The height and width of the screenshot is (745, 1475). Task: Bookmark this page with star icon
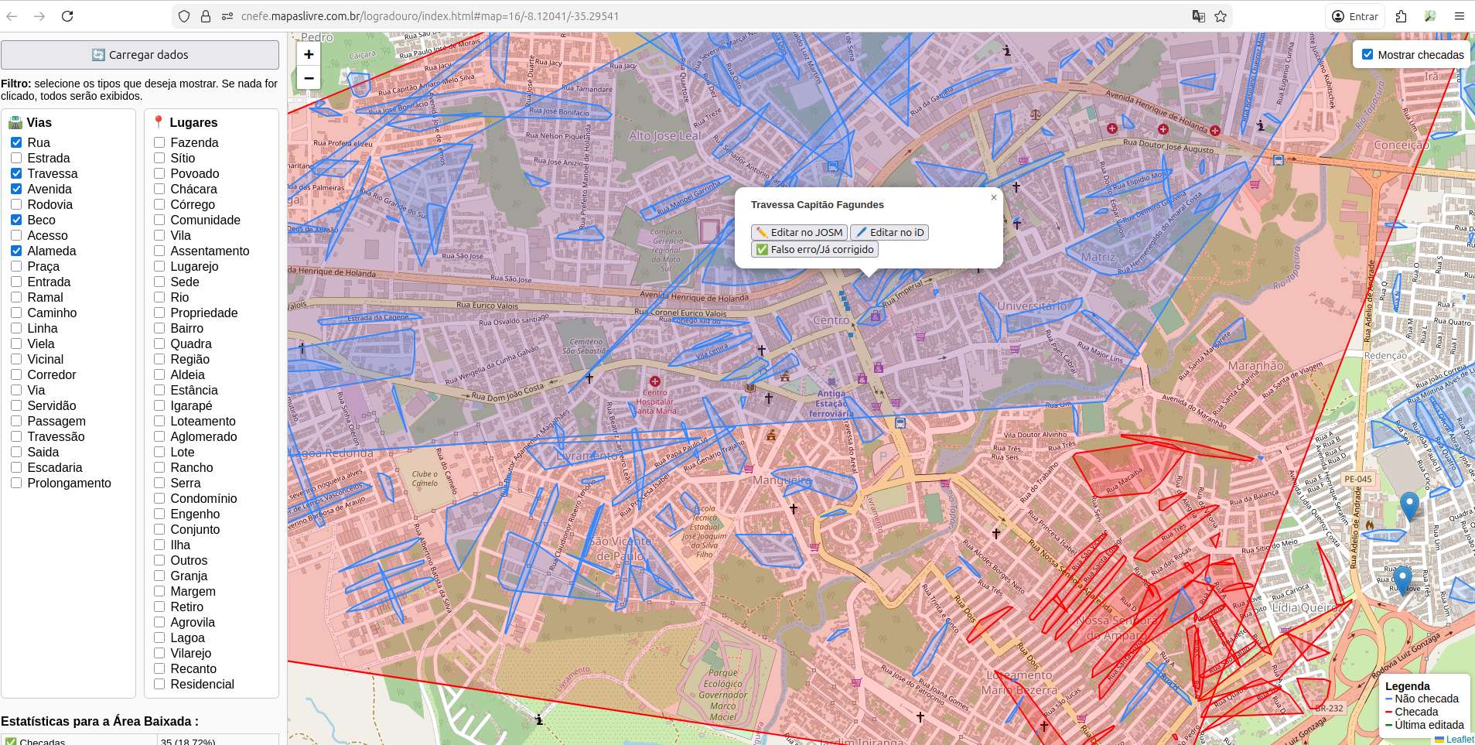pos(1221,16)
